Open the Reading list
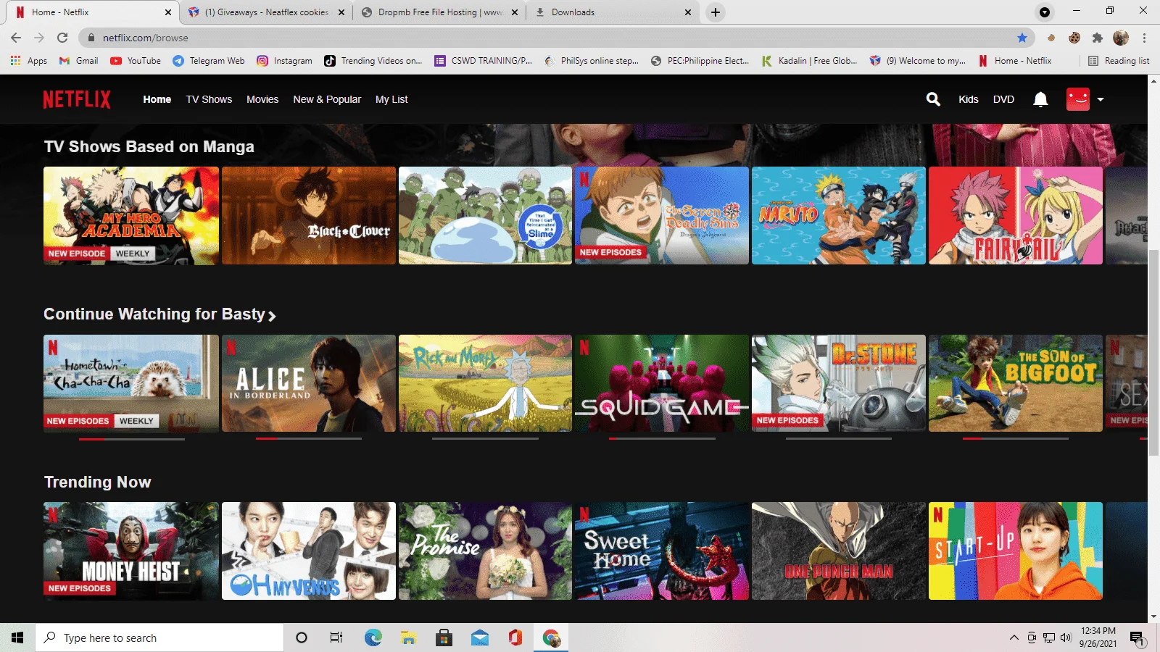 click(x=1119, y=61)
